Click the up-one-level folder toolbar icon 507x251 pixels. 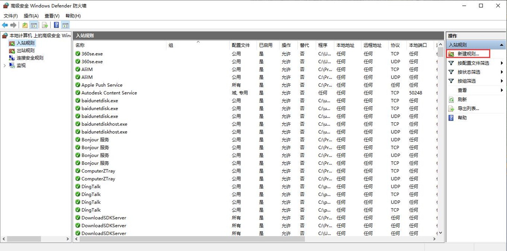pyautogui.click(x=25, y=25)
